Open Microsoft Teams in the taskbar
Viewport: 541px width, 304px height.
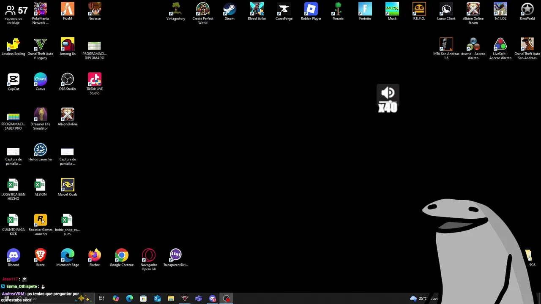pyautogui.click(x=199, y=299)
